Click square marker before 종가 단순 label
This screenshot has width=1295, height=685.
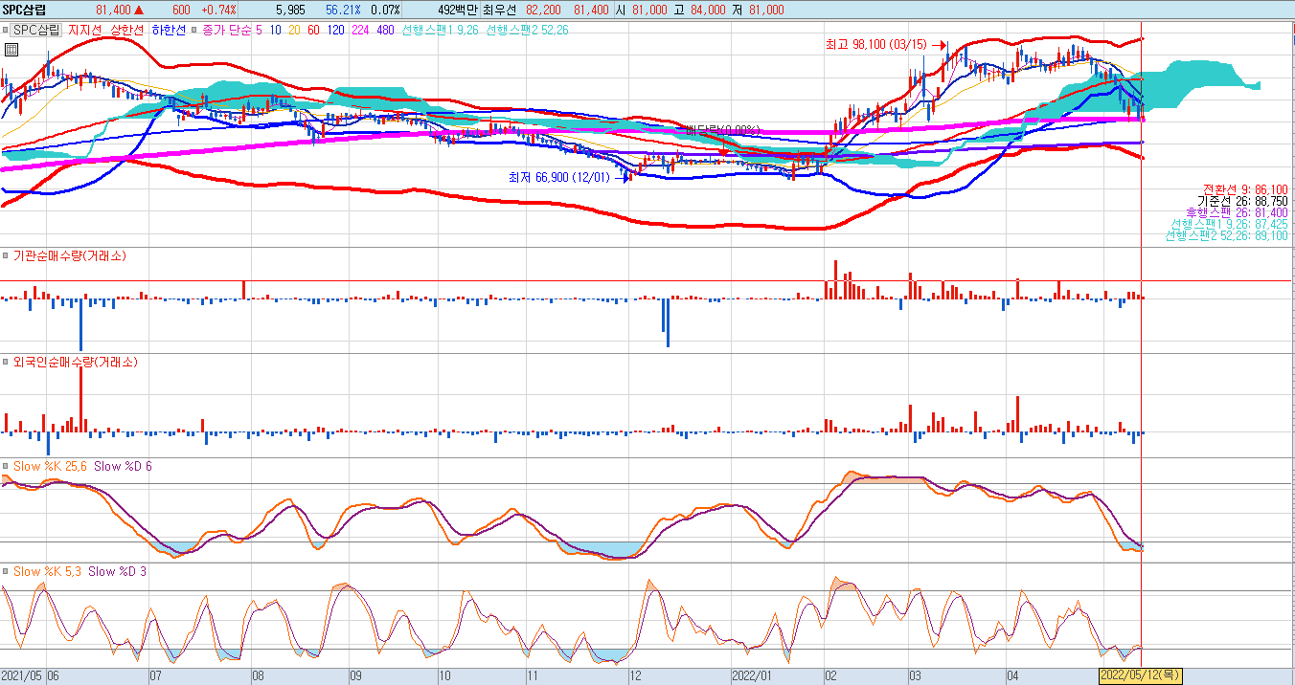tap(195, 30)
